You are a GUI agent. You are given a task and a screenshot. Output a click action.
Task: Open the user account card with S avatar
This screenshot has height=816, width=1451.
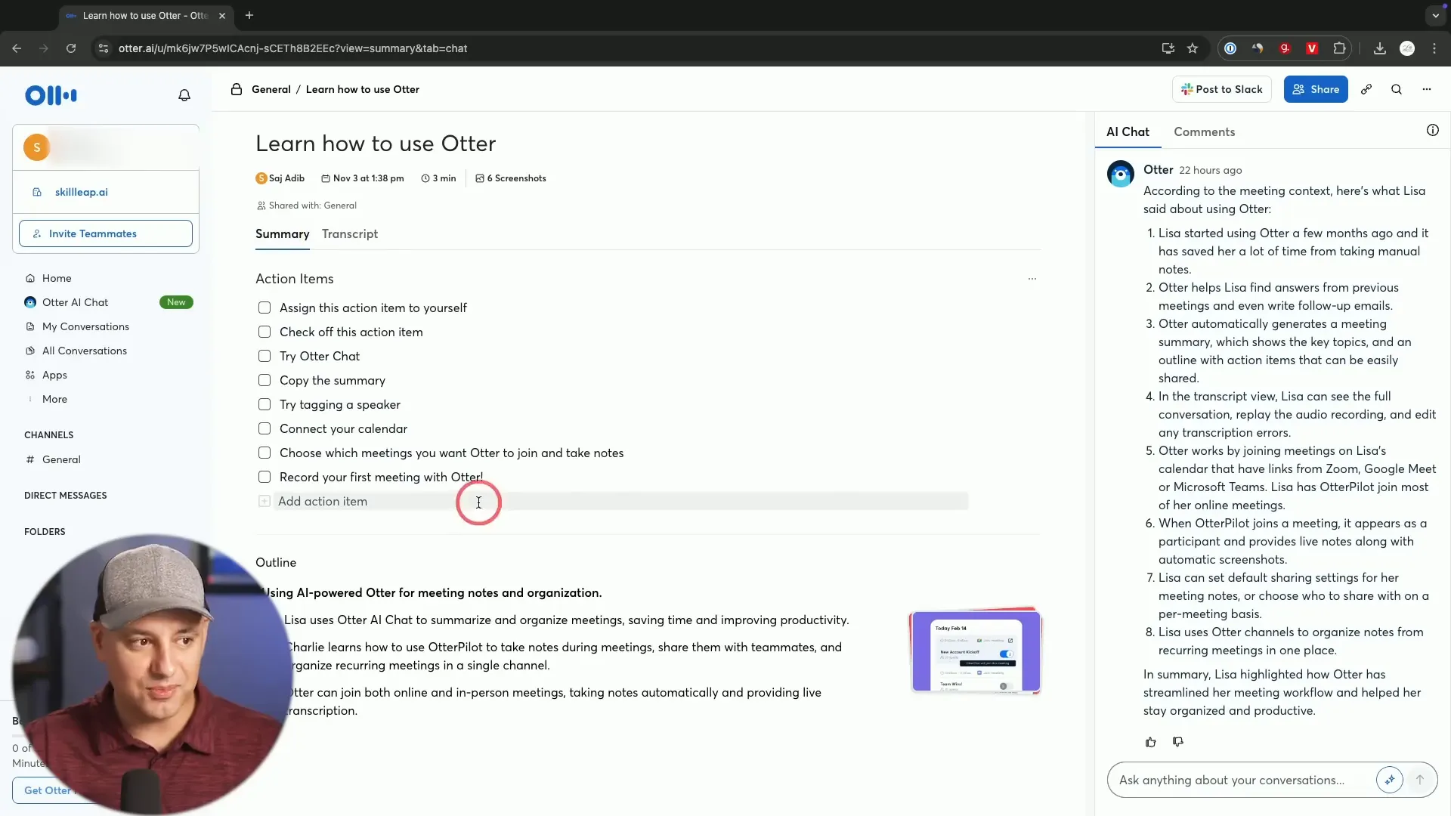coord(106,147)
